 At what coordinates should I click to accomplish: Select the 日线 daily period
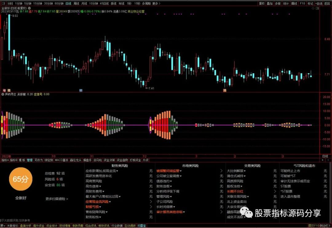coord(68,4)
